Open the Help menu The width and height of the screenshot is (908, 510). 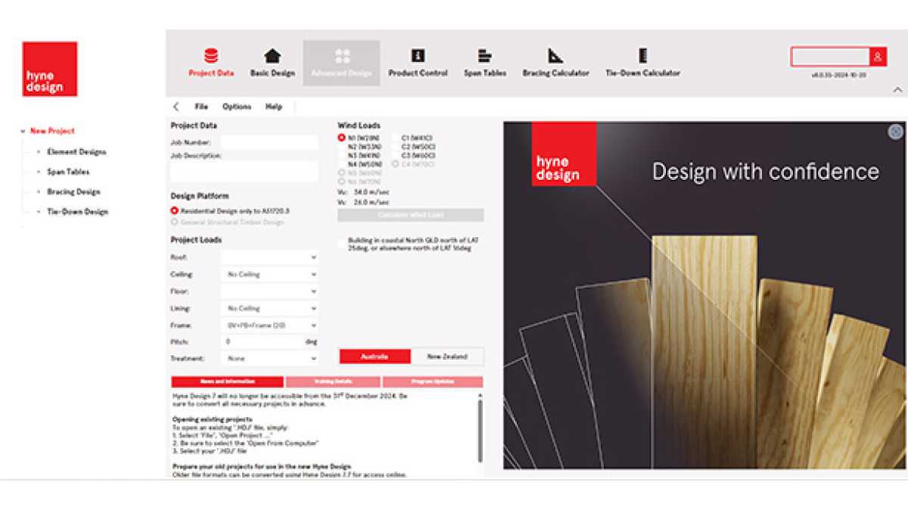273,107
